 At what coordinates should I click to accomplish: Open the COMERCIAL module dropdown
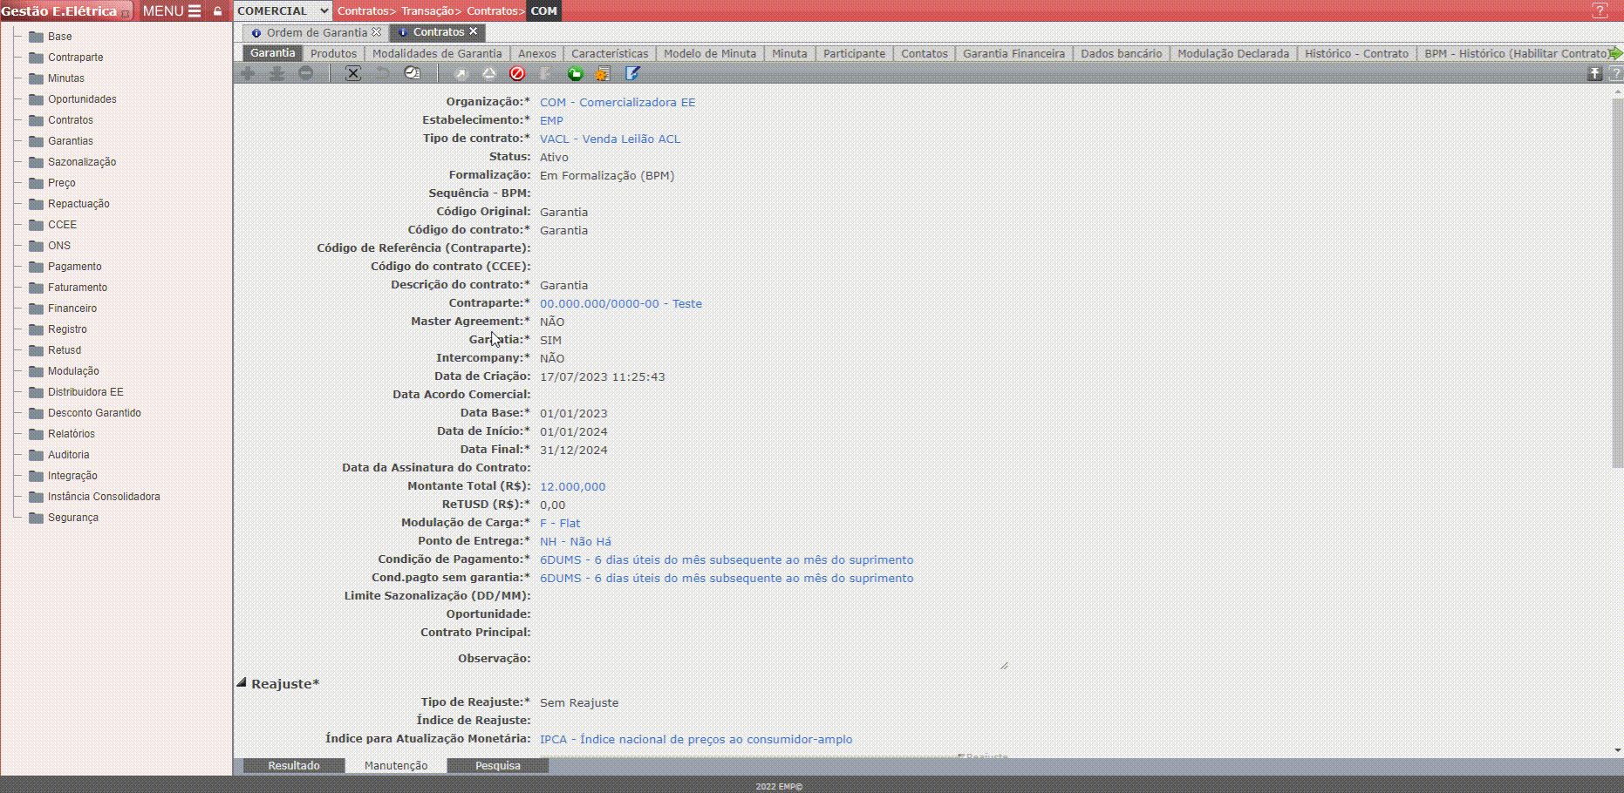pos(283,11)
